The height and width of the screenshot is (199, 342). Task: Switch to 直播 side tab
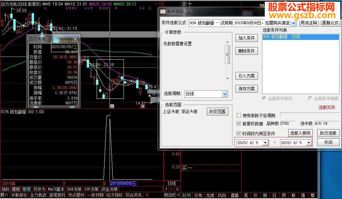(x=235, y=195)
